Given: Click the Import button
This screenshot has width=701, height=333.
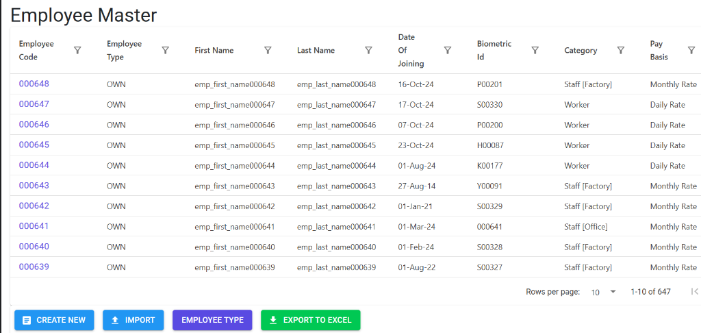Looking at the screenshot, I should pyautogui.click(x=133, y=320).
